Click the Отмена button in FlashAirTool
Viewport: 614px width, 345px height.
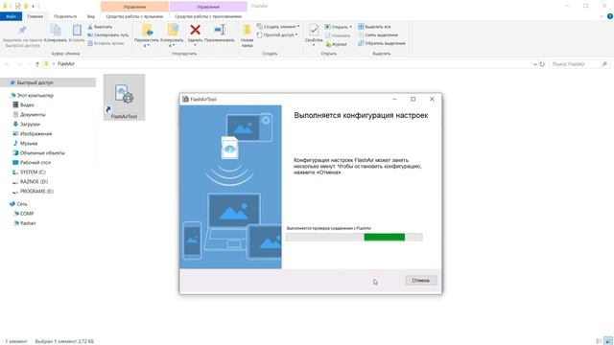point(420,281)
